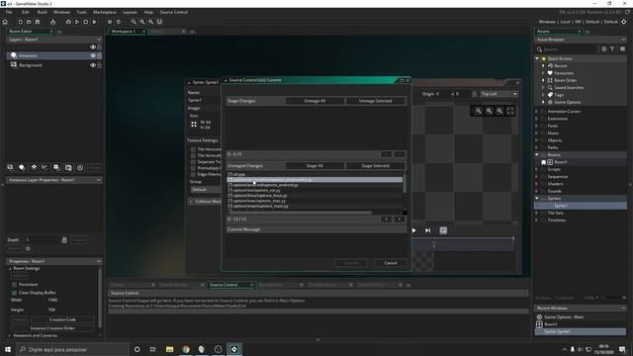Collapse Sprites folder in Asset Browser
Image resolution: width=633 pixels, height=356 pixels.
[537, 198]
